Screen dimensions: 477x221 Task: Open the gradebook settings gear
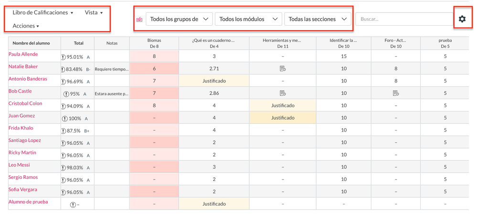[x=462, y=19]
